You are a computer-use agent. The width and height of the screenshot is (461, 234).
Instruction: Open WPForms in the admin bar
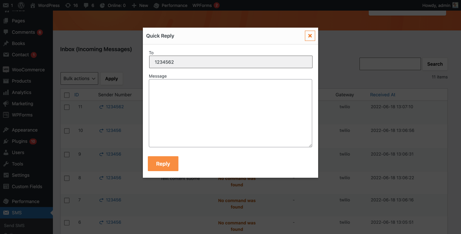click(x=206, y=5)
